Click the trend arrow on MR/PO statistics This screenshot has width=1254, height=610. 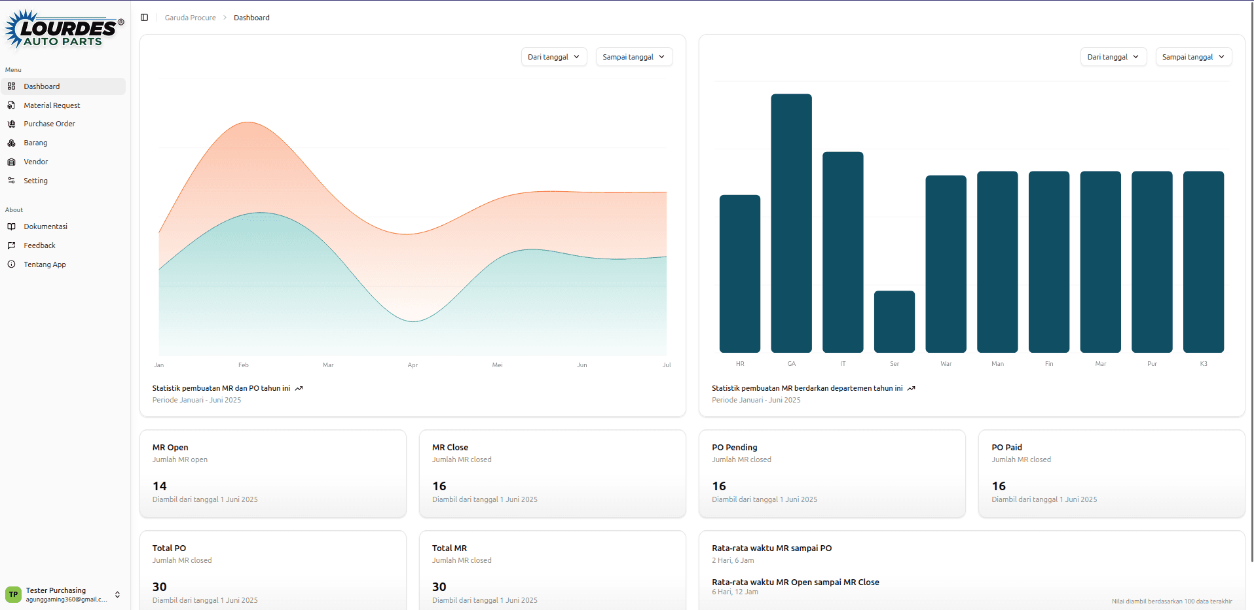pos(299,387)
